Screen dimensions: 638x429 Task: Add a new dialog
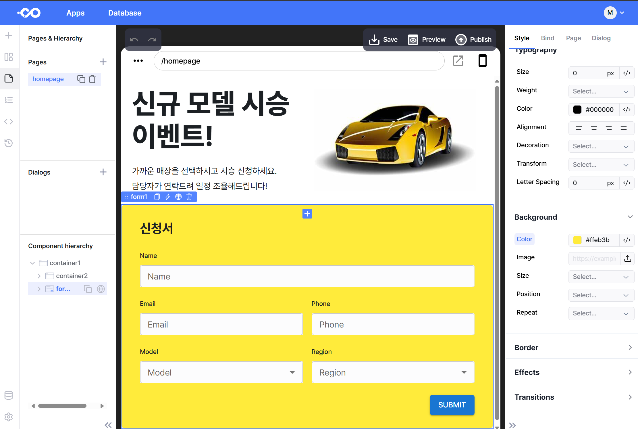103,172
